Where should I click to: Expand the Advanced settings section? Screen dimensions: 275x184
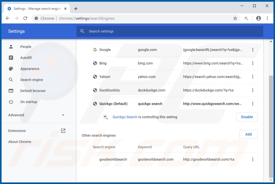37,115
